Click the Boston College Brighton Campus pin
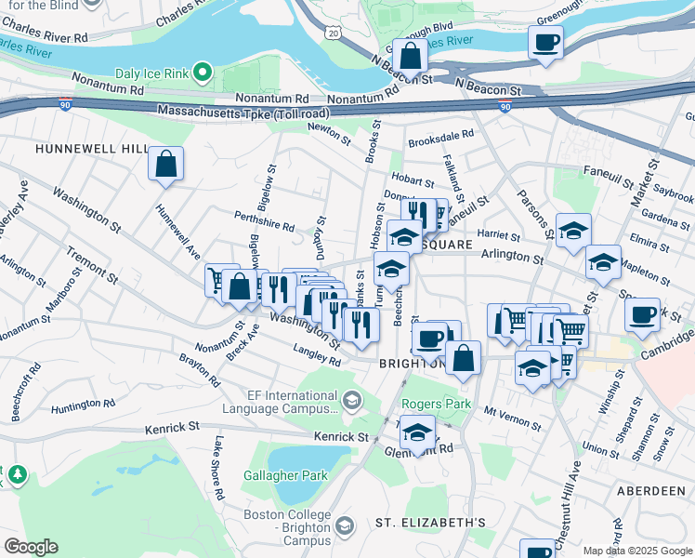 [345, 526]
